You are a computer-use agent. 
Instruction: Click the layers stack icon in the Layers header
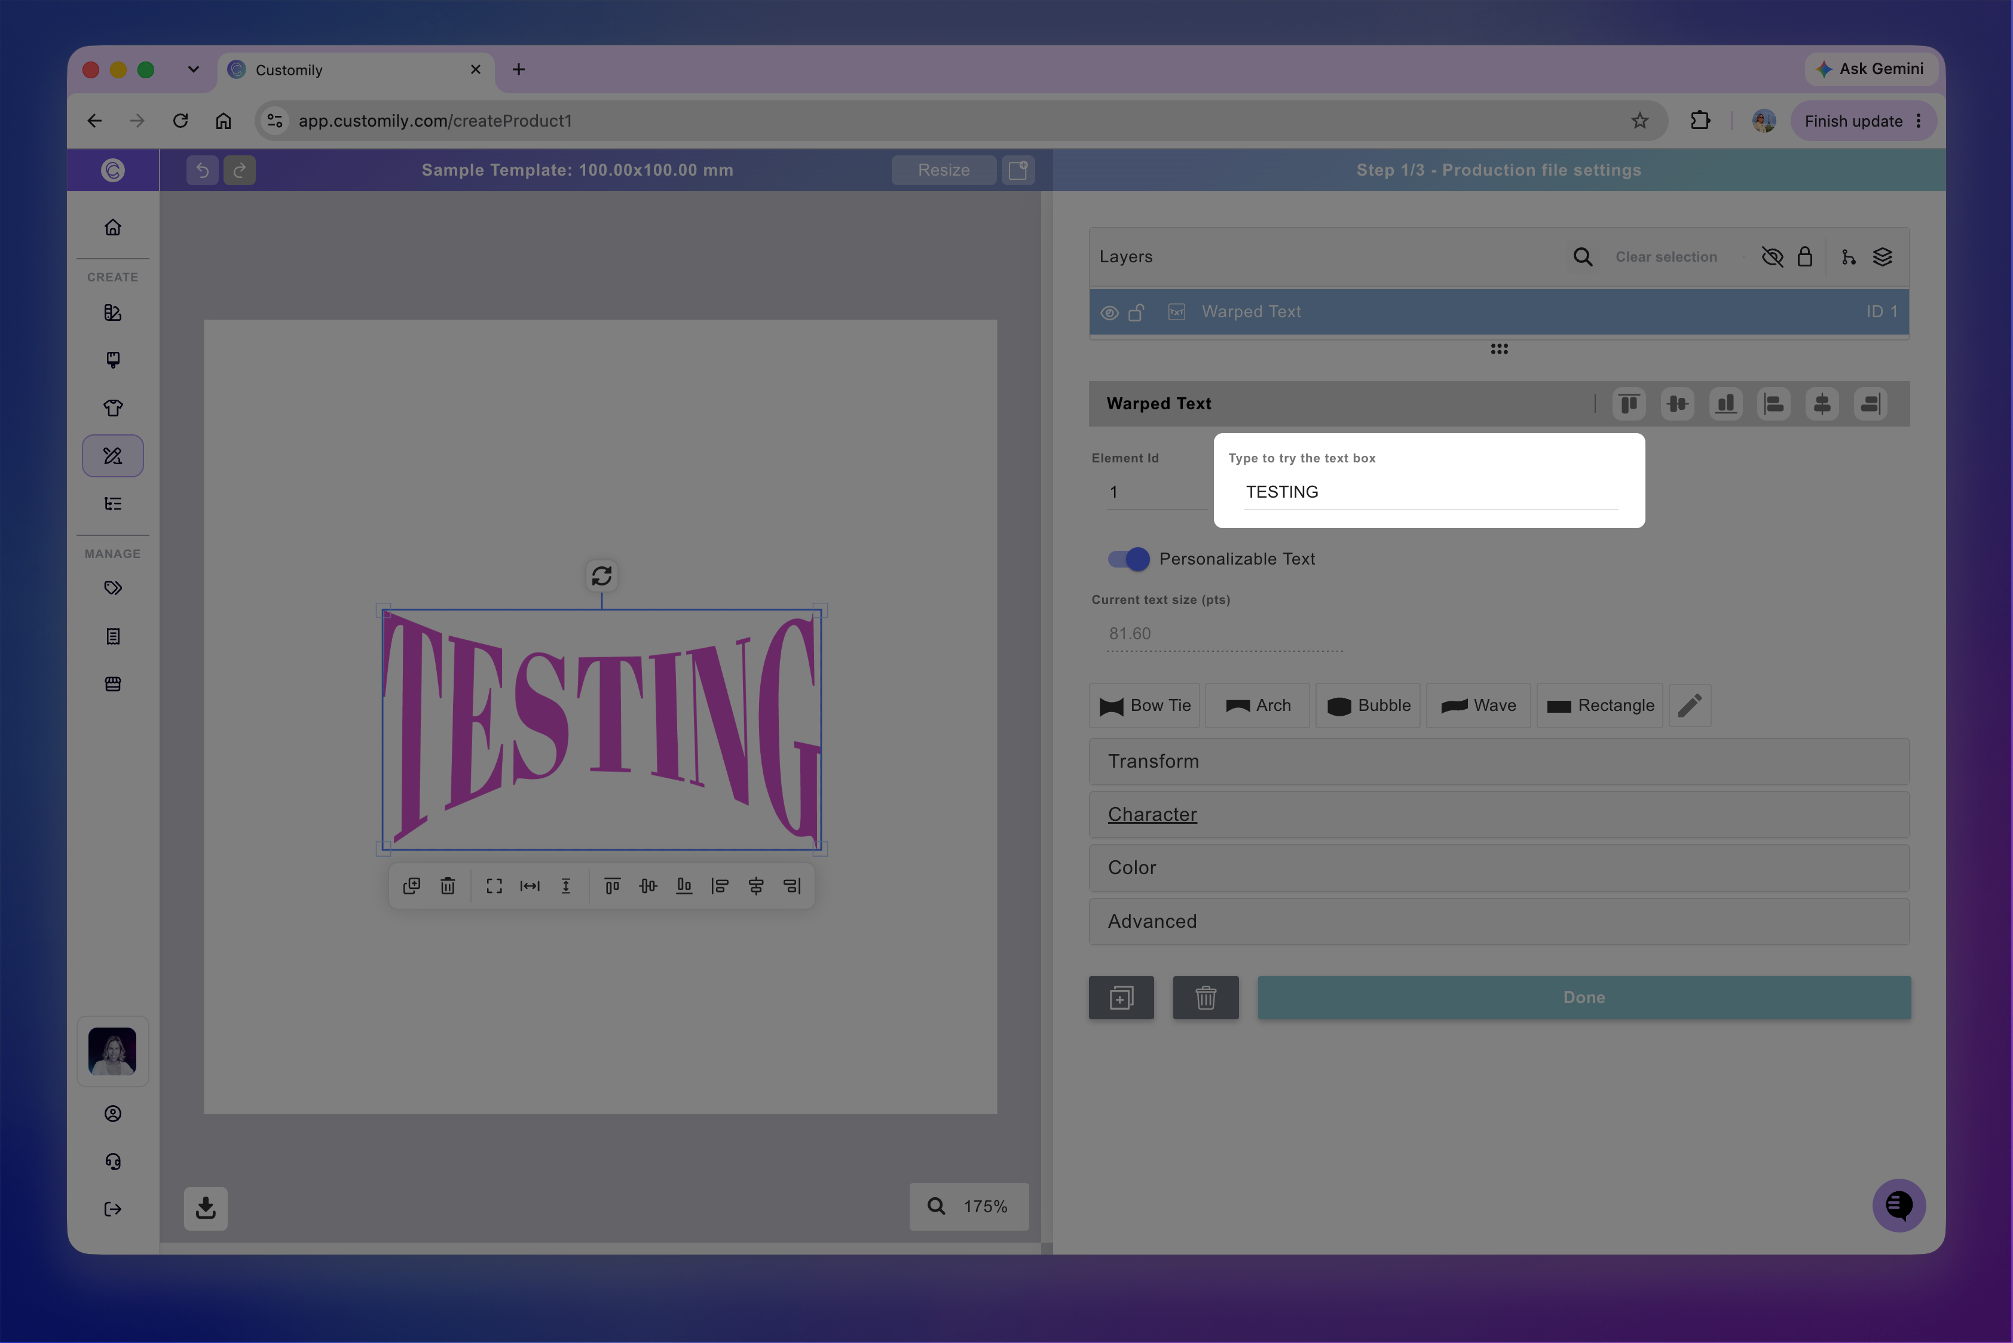point(1883,257)
